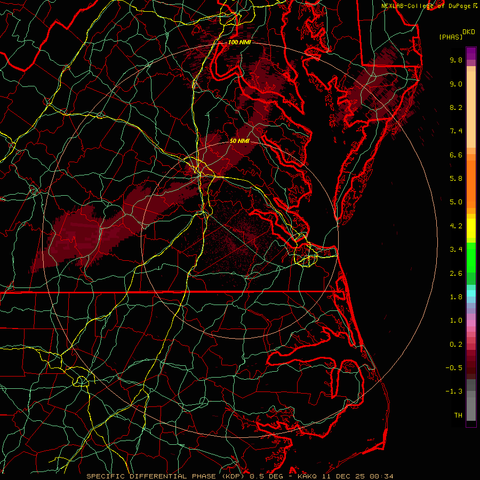
Task: Select the 1.0 scale value
Action: (x=456, y=321)
